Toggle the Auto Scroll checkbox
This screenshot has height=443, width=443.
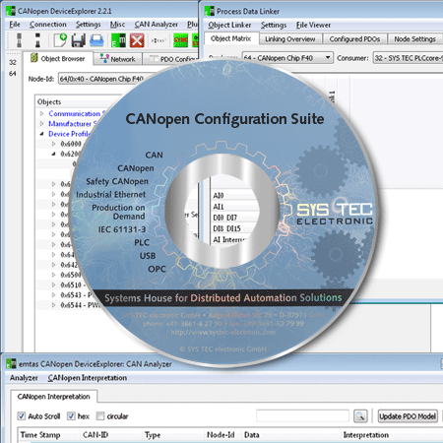pyautogui.click(x=22, y=416)
